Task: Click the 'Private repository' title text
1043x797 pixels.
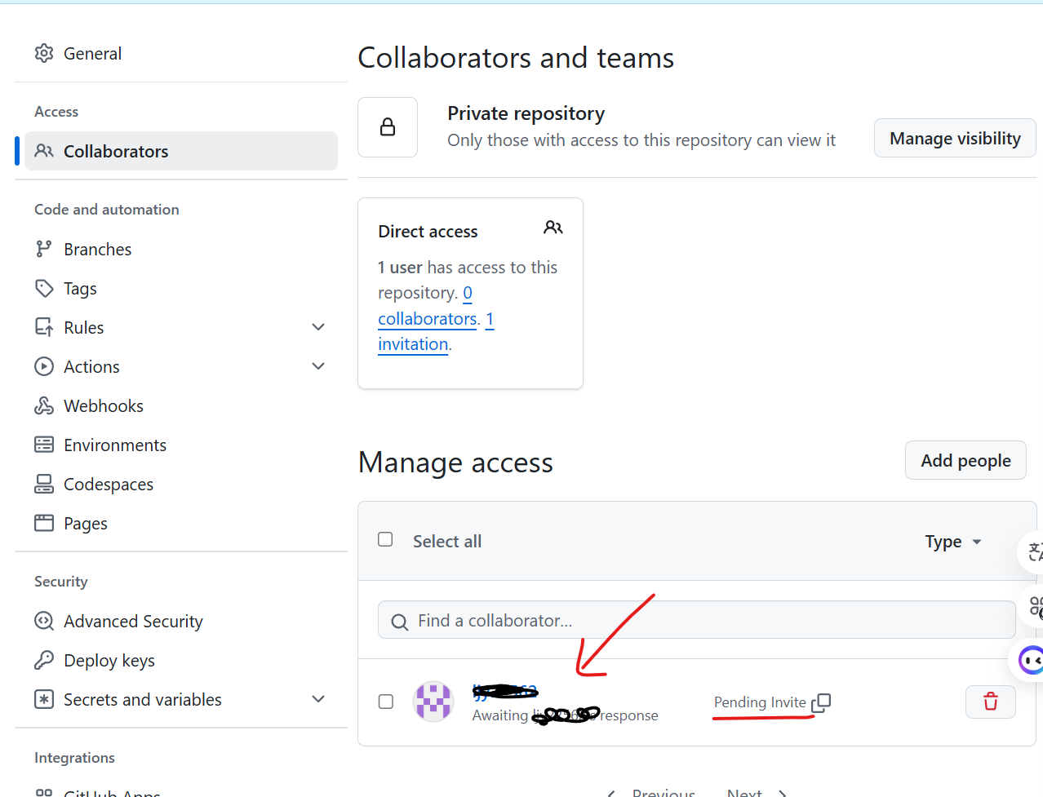Action: (x=526, y=113)
